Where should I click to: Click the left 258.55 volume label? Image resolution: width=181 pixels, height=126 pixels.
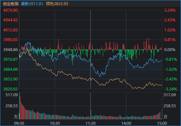click(12, 106)
